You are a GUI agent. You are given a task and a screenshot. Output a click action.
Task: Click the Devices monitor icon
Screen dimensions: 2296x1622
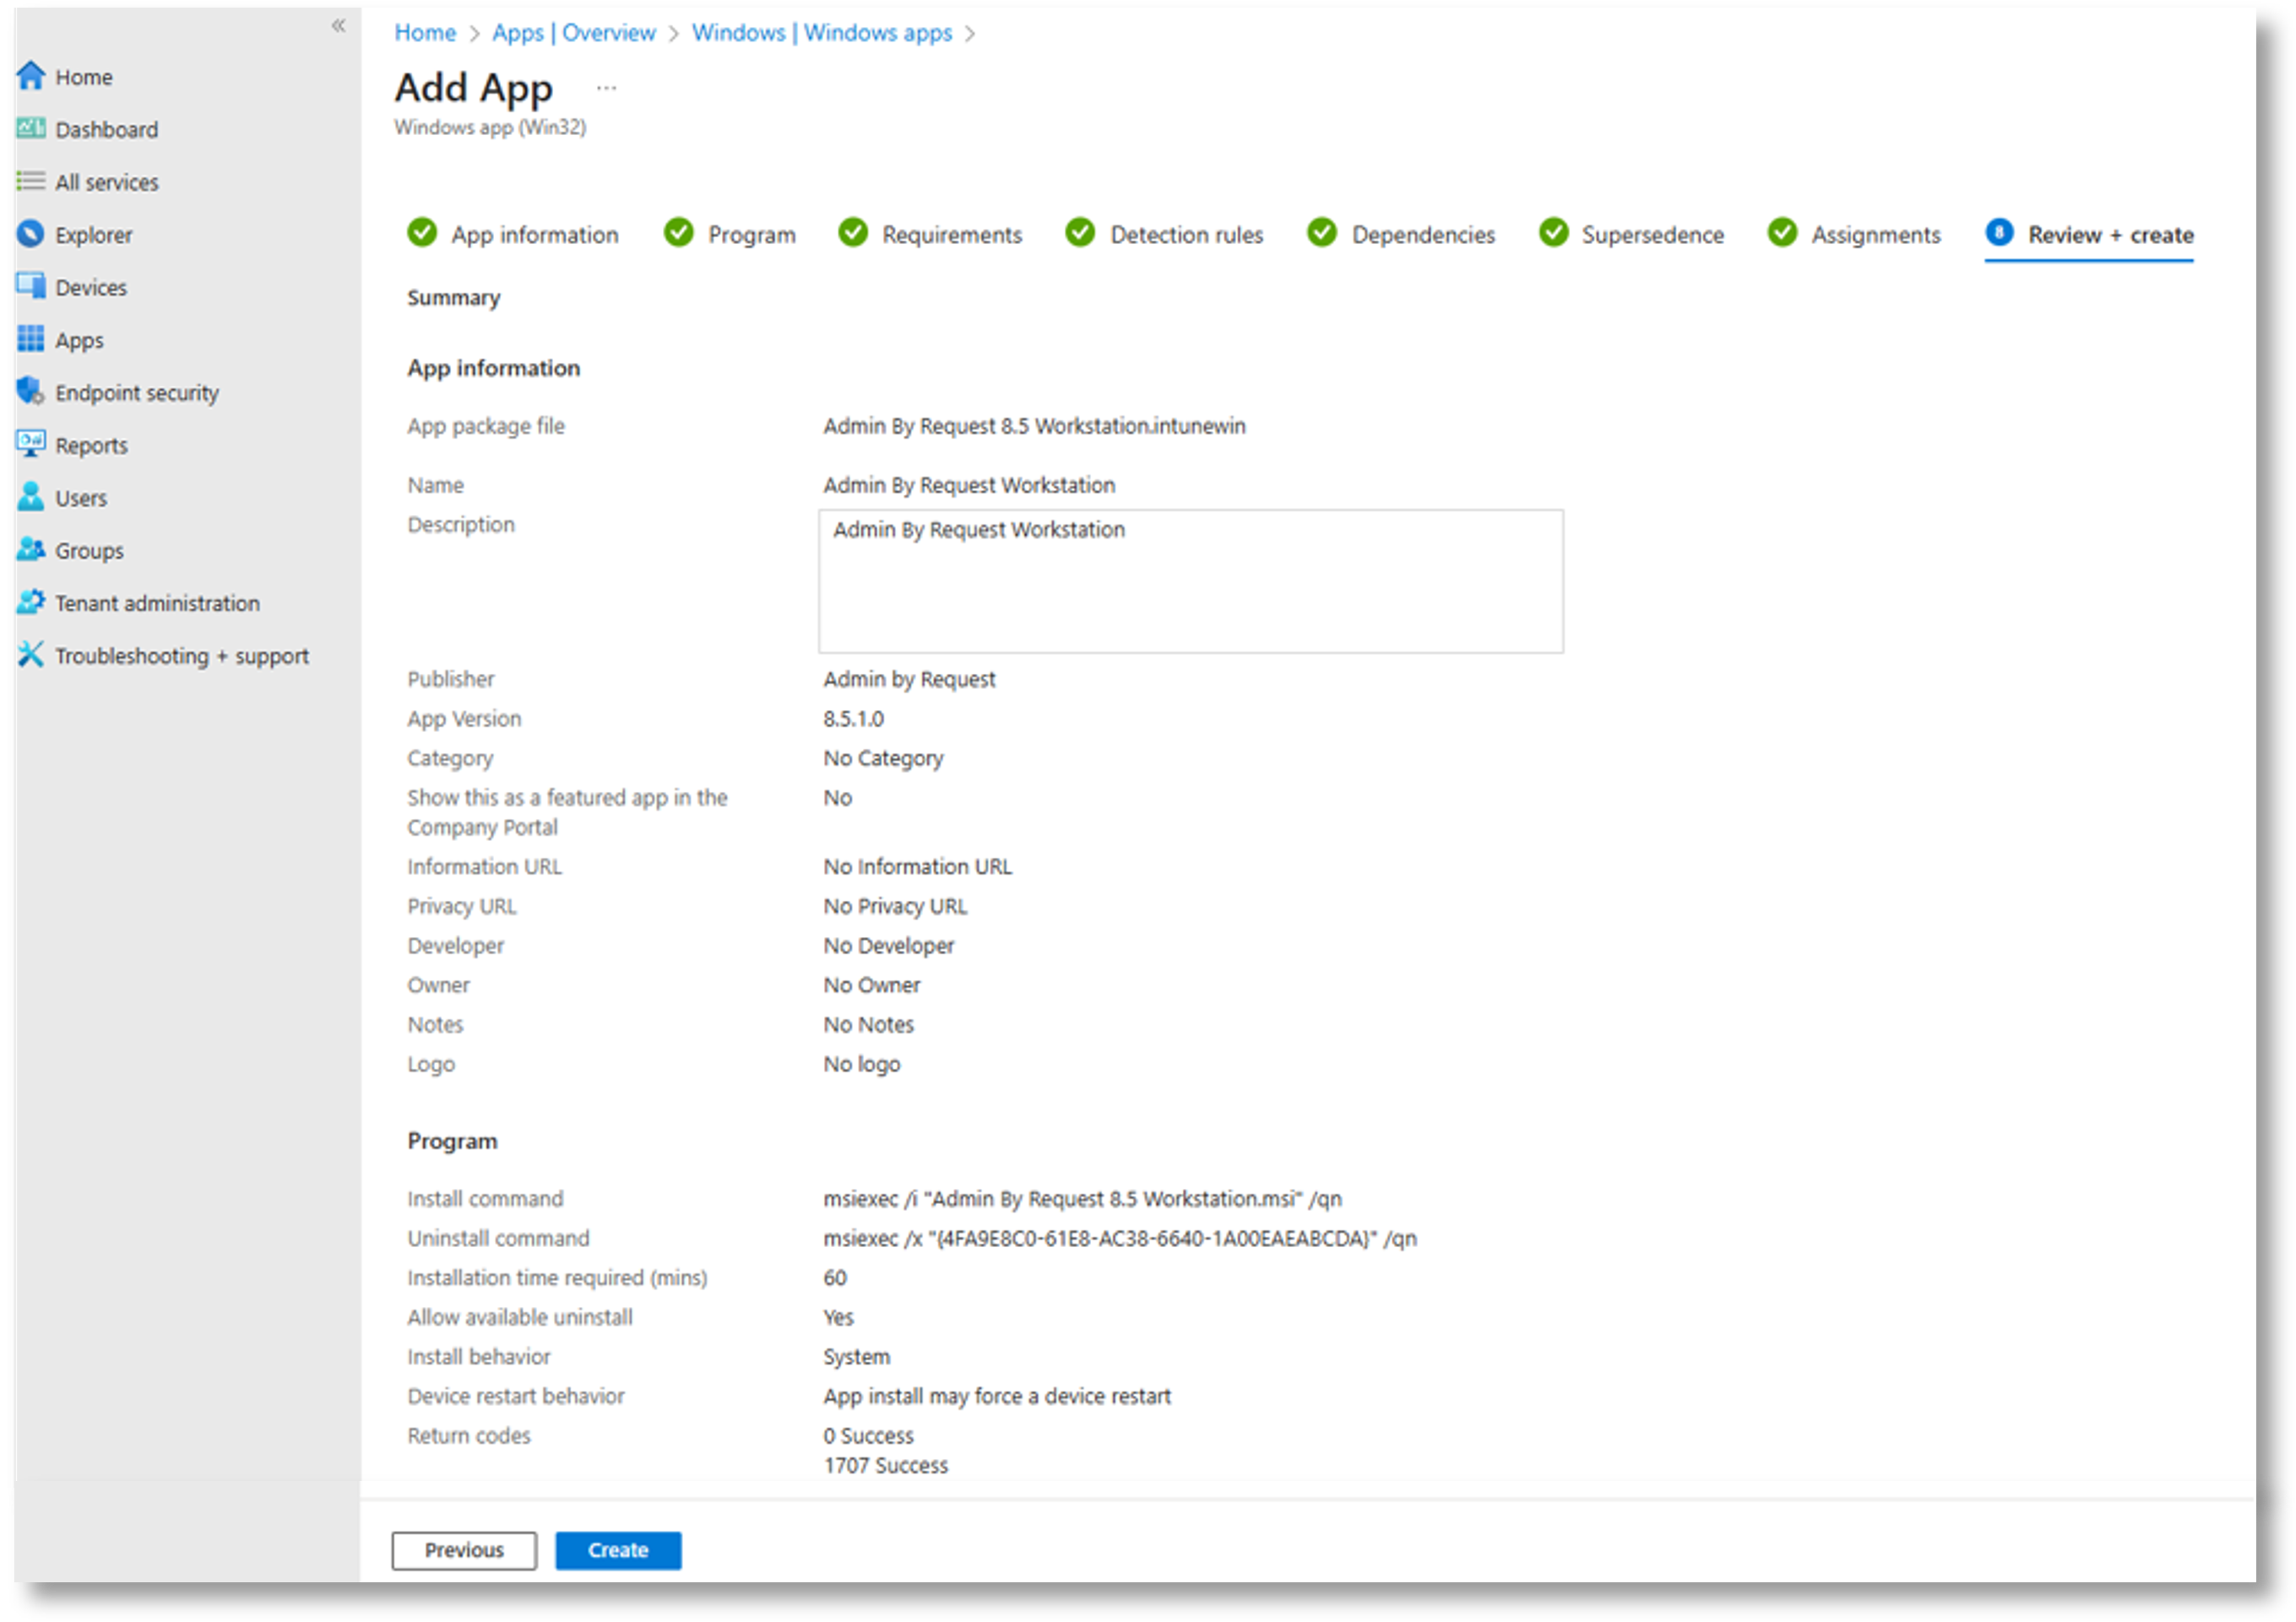31,286
